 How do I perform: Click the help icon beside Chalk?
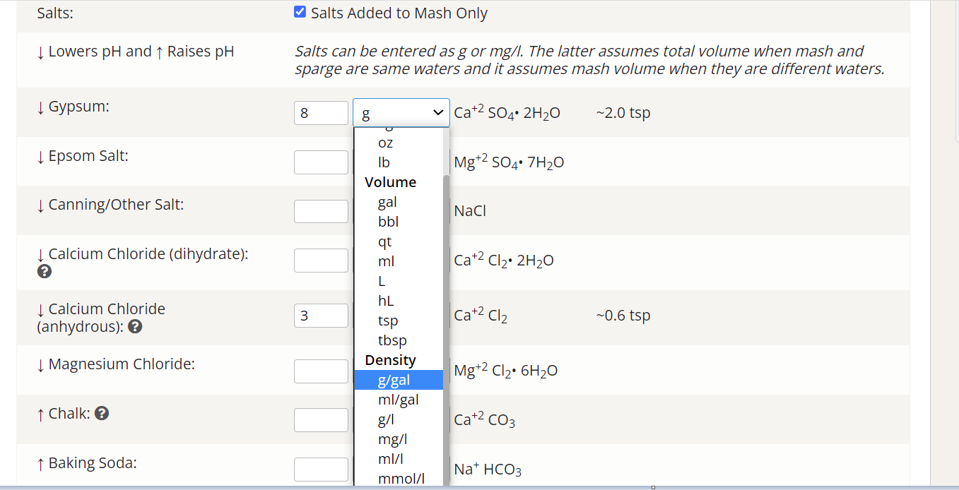click(102, 414)
